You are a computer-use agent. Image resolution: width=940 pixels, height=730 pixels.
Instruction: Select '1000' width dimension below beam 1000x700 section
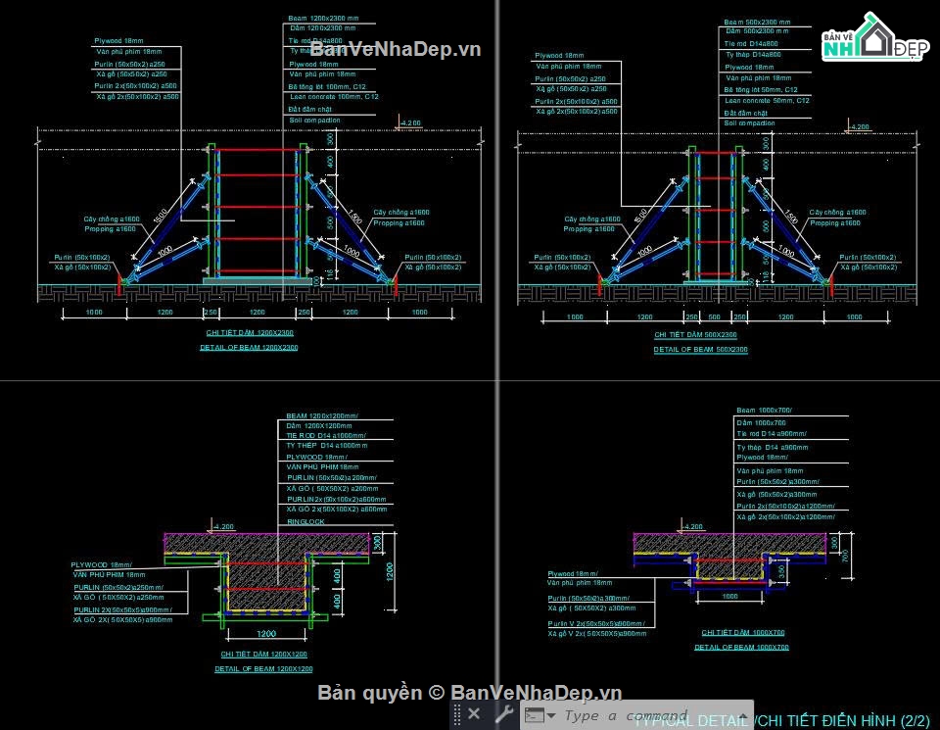click(x=729, y=596)
